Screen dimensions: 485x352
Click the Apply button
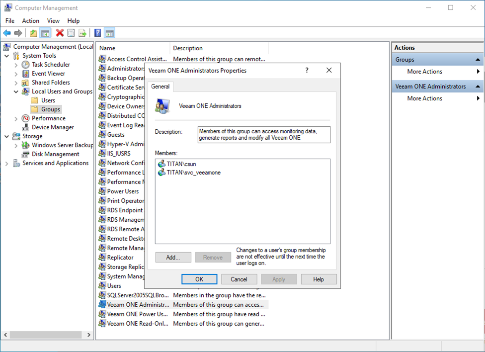coord(279,279)
